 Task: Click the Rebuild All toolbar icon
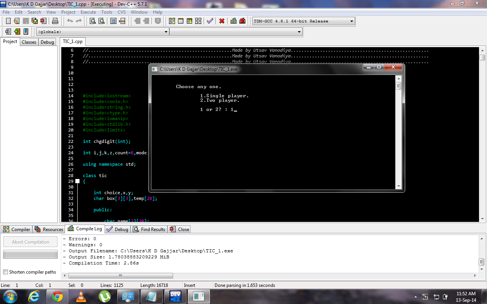[198, 21]
